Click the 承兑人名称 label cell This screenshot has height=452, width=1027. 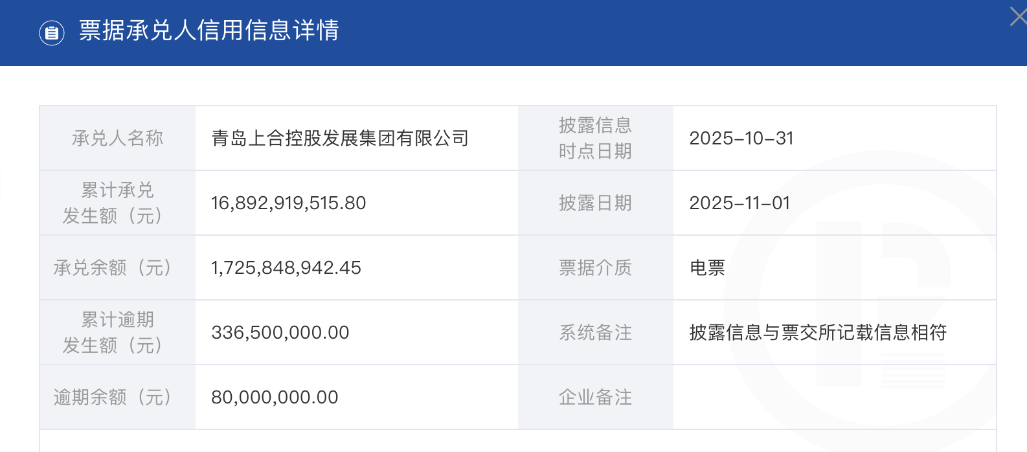[117, 138]
